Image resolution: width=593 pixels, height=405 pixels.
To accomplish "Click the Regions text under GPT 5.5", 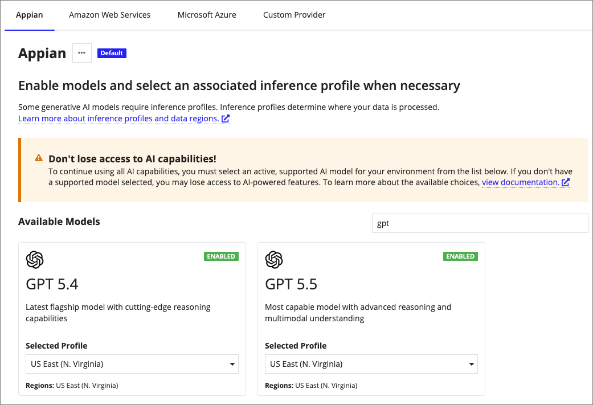I will point(311,385).
